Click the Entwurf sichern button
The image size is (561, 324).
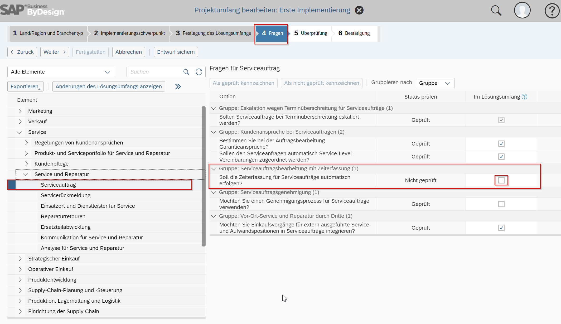pos(176,52)
